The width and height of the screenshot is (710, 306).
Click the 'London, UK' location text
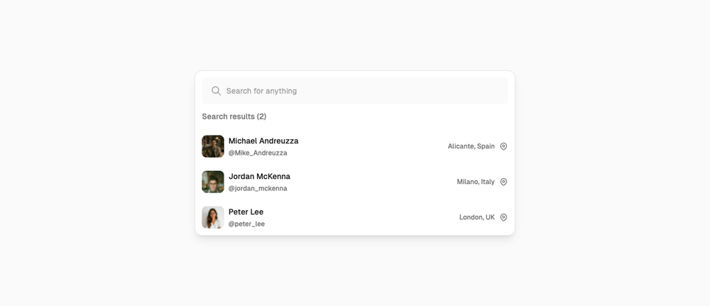477,217
